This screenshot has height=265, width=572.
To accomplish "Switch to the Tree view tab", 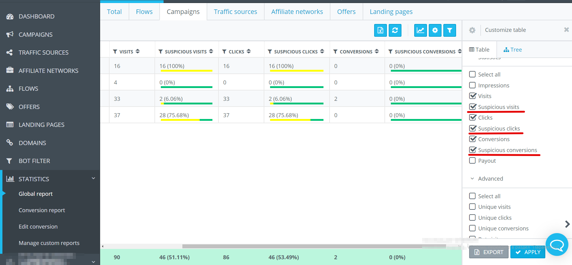I will (x=513, y=49).
